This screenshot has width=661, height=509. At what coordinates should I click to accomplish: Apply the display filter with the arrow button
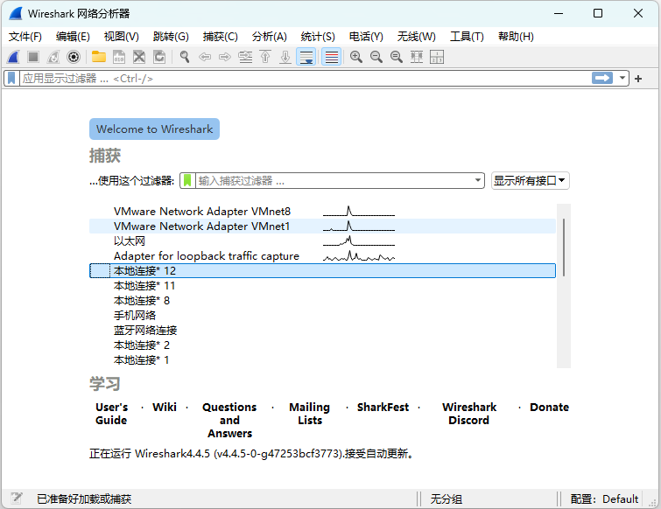(602, 78)
